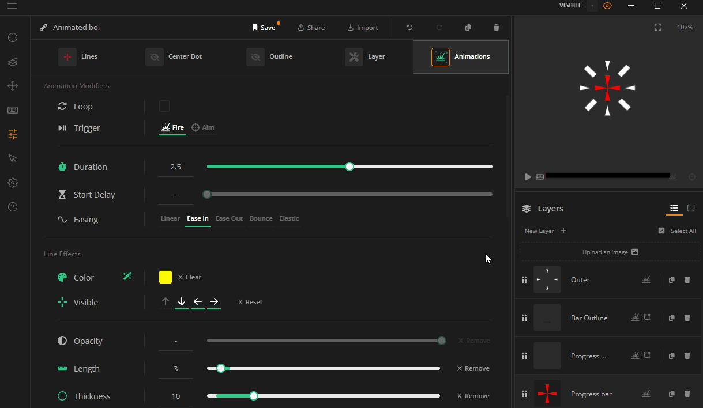
Task: Open the Layer tab
Action: pyautogui.click(x=366, y=56)
